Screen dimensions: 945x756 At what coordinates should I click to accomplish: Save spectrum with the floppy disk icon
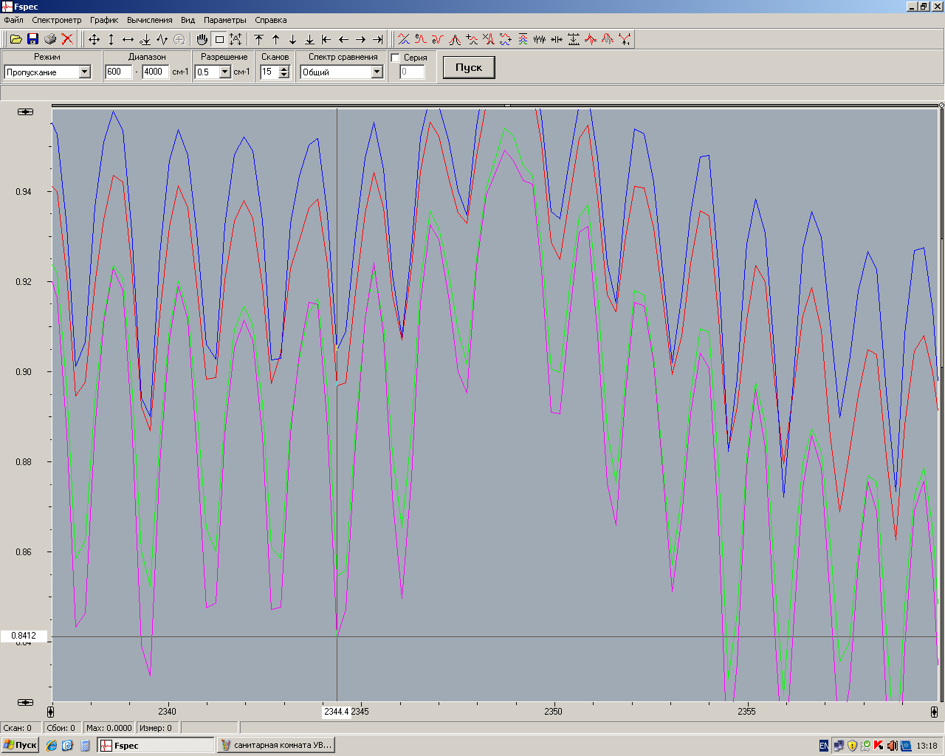(32, 39)
